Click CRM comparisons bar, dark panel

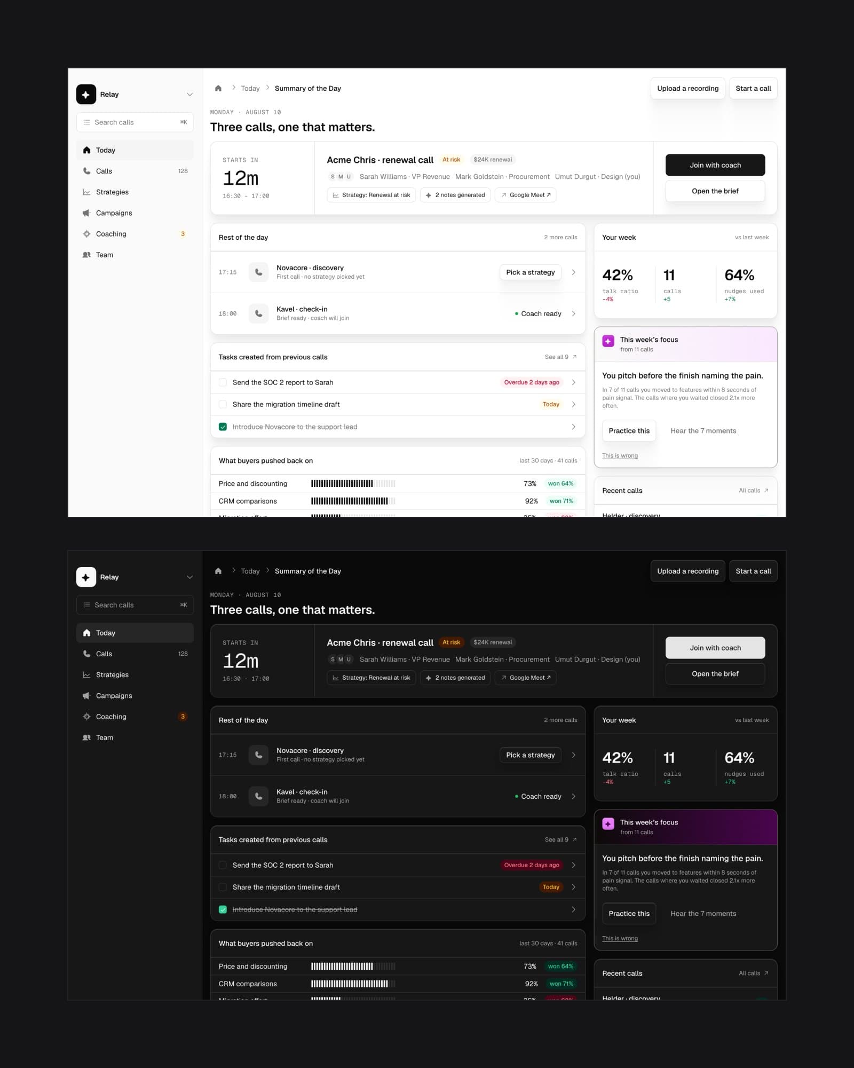click(x=353, y=984)
